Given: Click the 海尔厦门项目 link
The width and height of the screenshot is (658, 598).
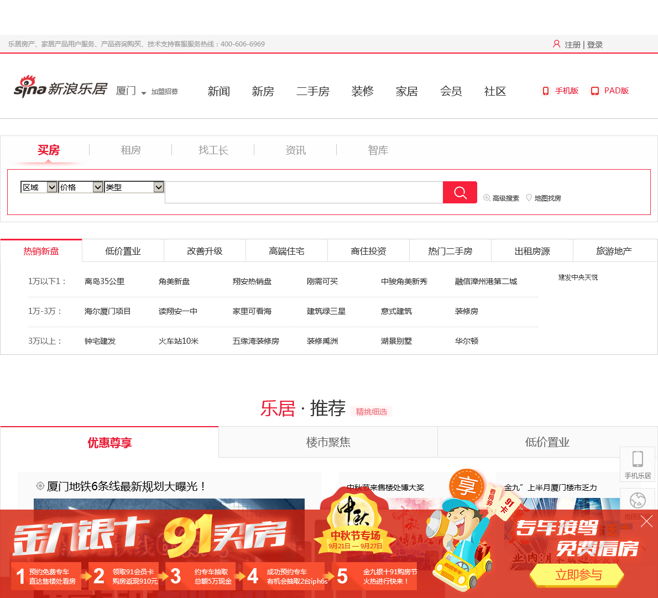Looking at the screenshot, I should click(107, 311).
